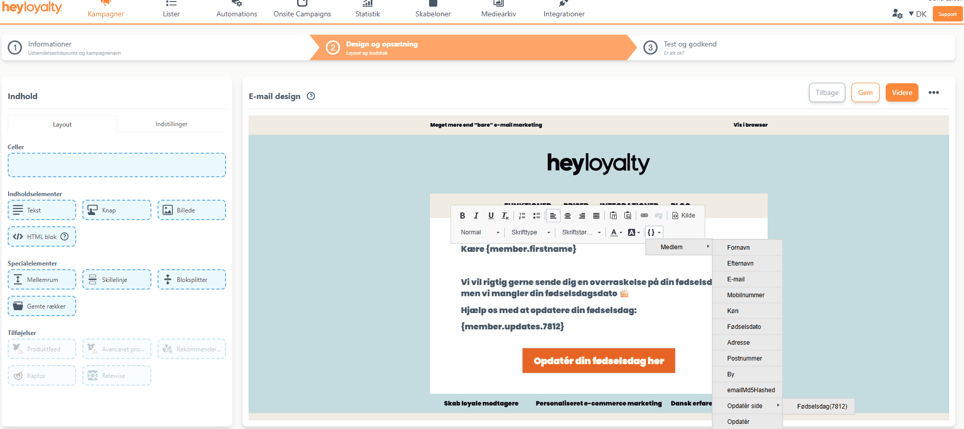Click the empty Celler drop area
964x429 pixels.
point(117,165)
